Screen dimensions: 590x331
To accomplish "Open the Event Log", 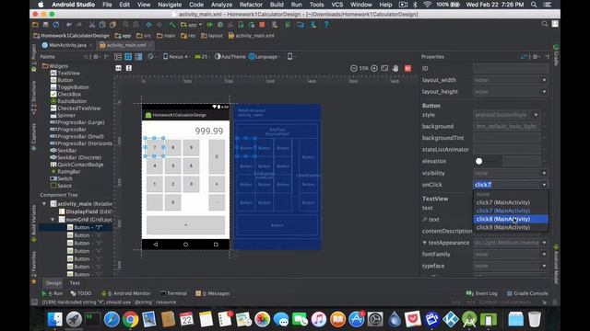I will point(481,293).
